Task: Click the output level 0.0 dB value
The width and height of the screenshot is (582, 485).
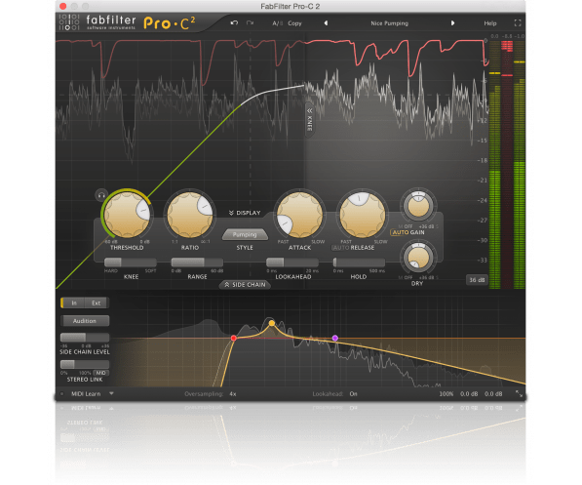Action: coord(493,394)
